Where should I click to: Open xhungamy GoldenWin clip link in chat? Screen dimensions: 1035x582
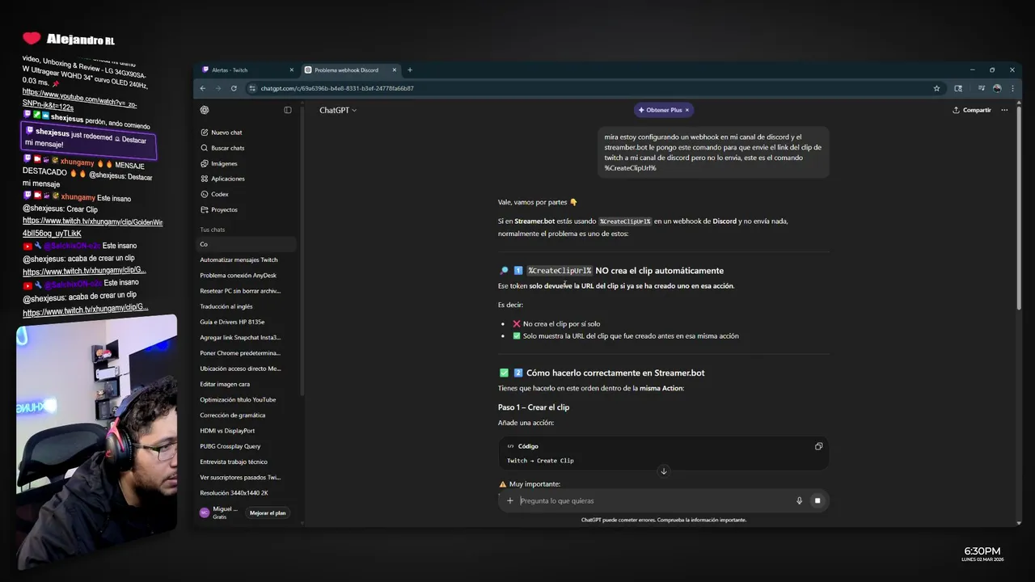(92, 227)
